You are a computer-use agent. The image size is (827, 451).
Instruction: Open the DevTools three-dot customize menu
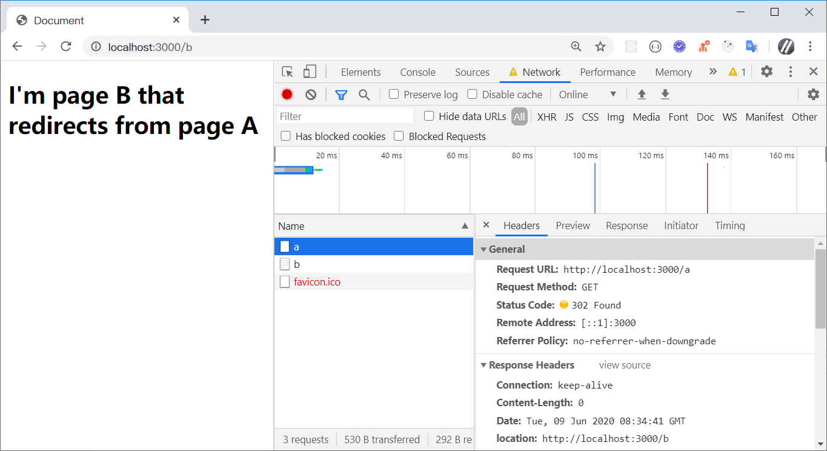coord(791,72)
